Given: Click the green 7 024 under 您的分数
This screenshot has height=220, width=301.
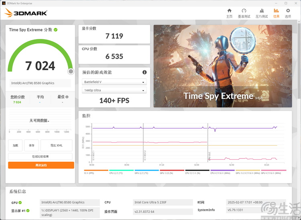Looking at the screenshot, I should 17,102.
